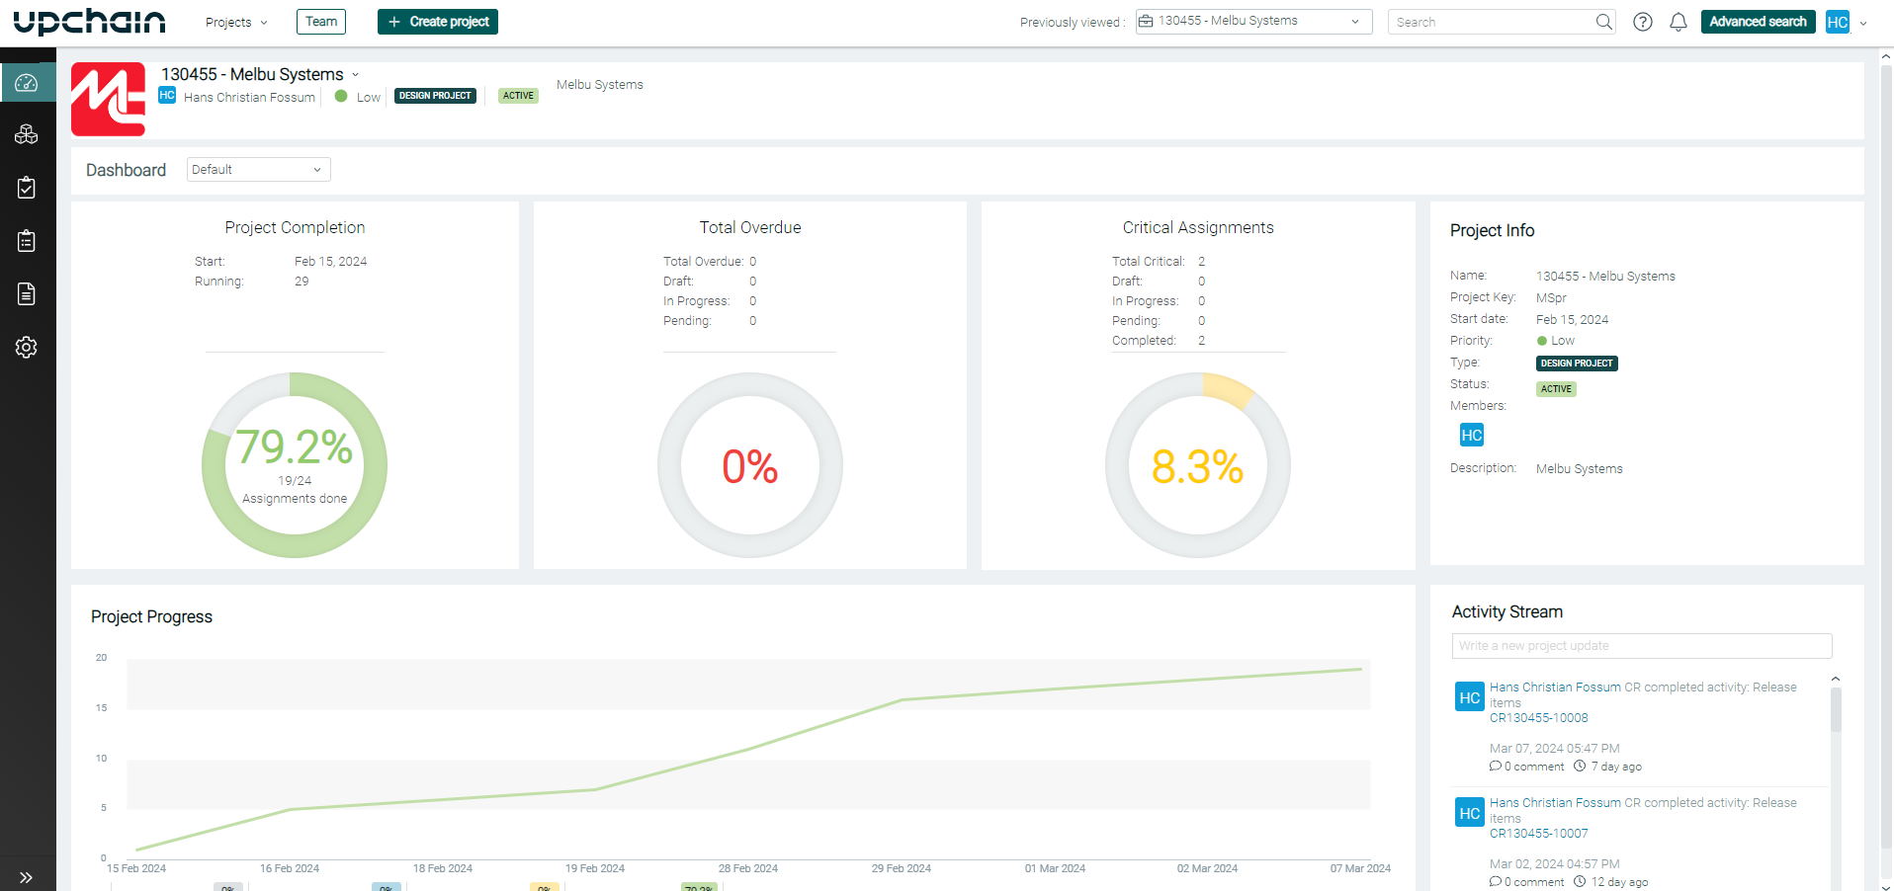The height and width of the screenshot is (891, 1894).
Task: Click Advanced search button
Action: click(1758, 22)
